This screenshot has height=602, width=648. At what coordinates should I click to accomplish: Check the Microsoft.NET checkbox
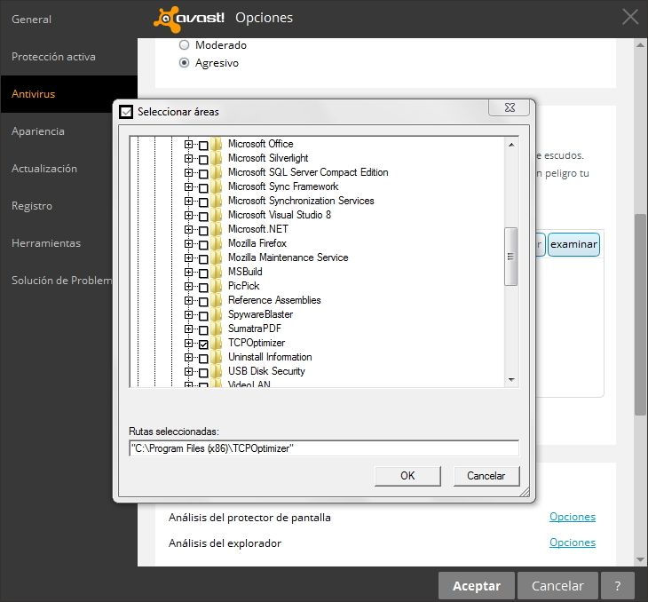[203, 231]
